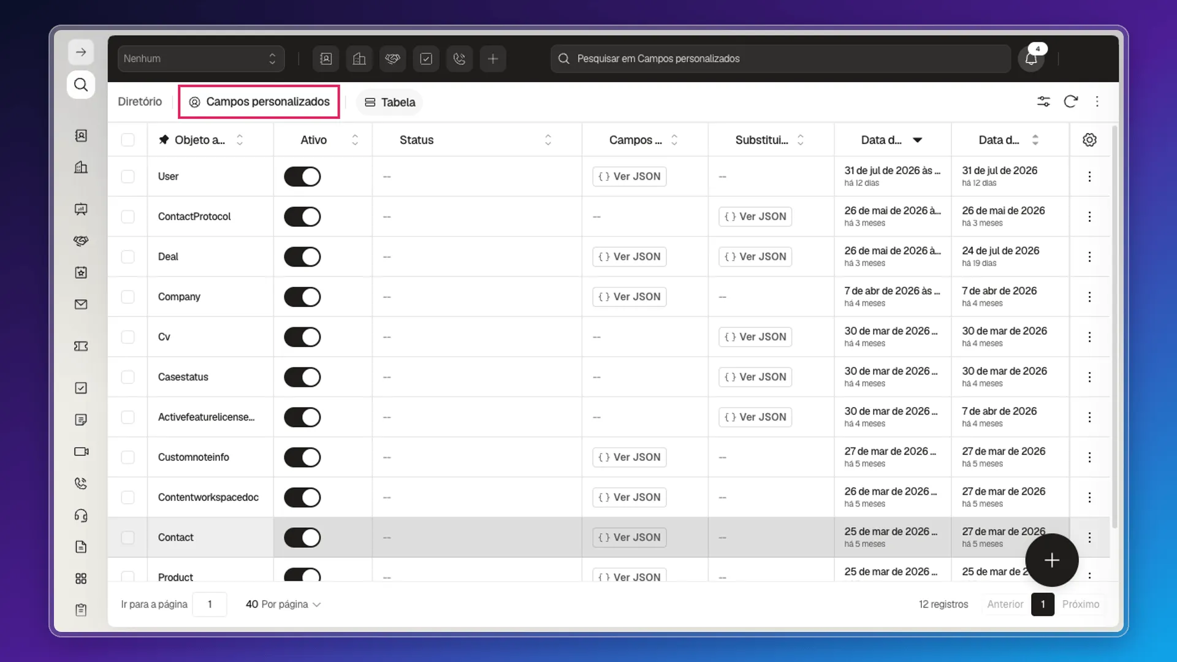Screen dimensions: 1177x662
Task: Sort by the Status column
Action: pos(548,140)
